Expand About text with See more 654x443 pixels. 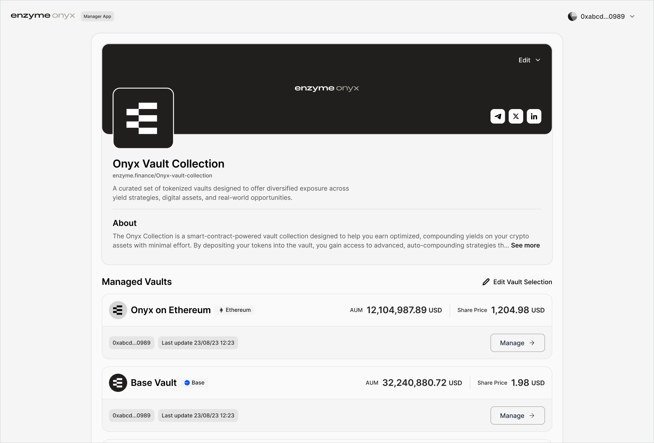tap(525, 245)
